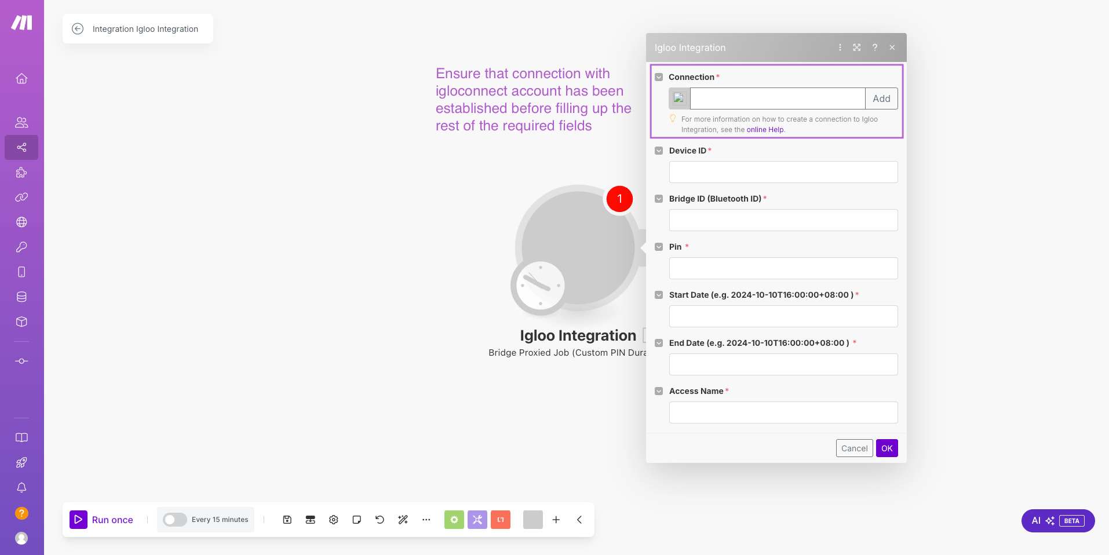Viewport: 1109px width, 555px height.
Task: Open Connections link icon in the sidebar
Action: click(21, 197)
